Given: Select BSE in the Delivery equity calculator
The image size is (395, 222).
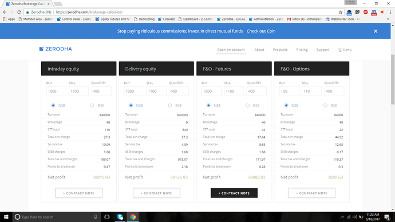Looking at the screenshot, I should click(x=170, y=105).
